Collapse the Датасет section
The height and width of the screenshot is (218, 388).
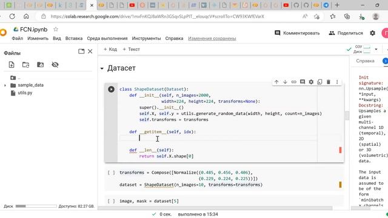[102, 68]
